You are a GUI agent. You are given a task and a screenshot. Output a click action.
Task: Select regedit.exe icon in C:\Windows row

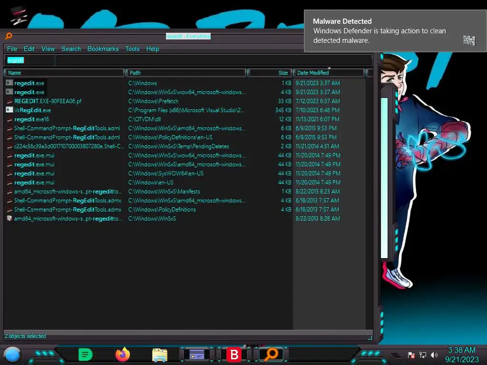10,83
